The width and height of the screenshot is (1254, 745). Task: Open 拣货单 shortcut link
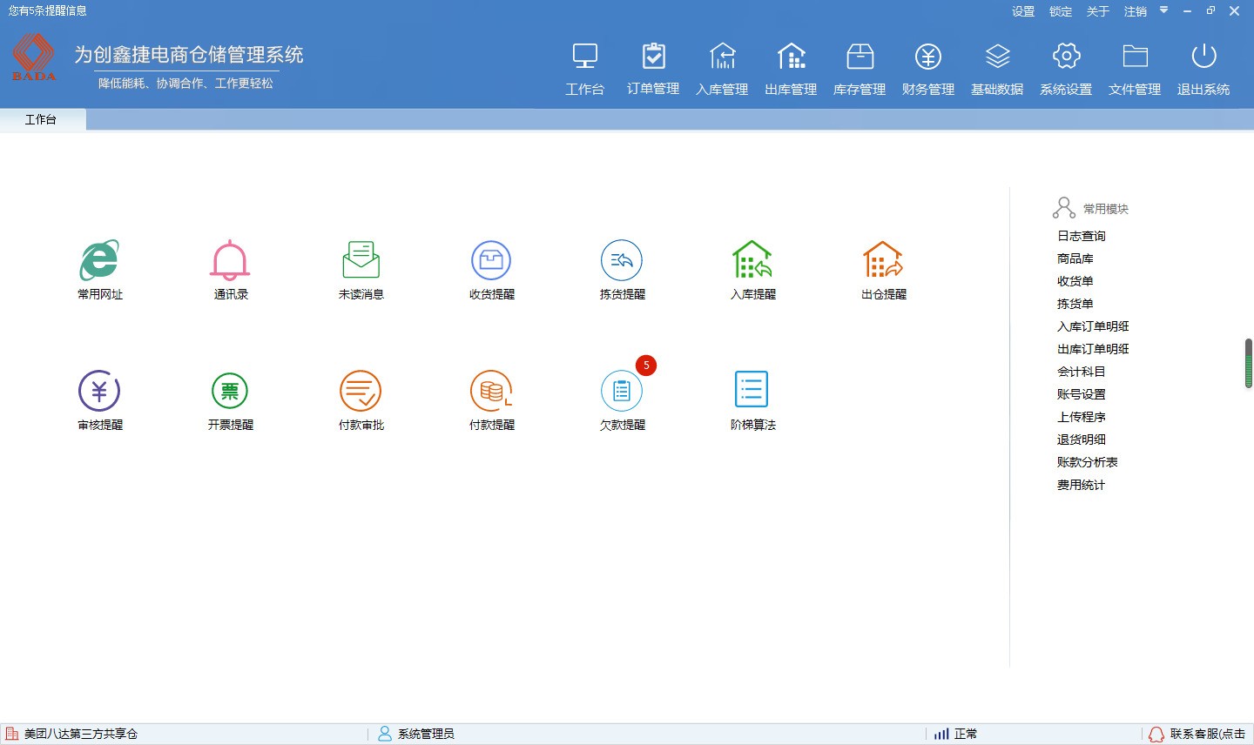(x=1075, y=304)
